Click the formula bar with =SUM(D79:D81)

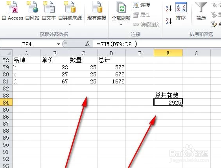click(157, 44)
